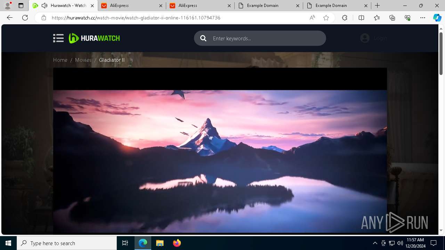Open File Explorer from taskbar
Image resolution: width=445 pixels, height=250 pixels.
(x=160, y=243)
